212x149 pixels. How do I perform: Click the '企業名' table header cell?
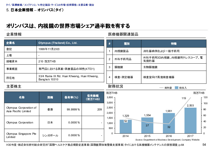20,43
